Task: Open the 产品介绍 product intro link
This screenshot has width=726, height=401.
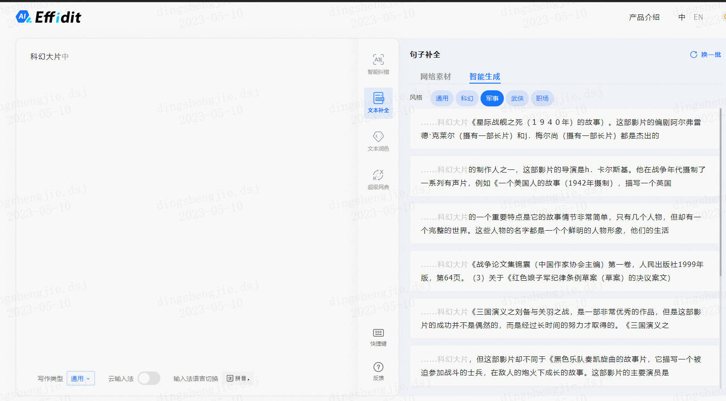Action: 644,17
